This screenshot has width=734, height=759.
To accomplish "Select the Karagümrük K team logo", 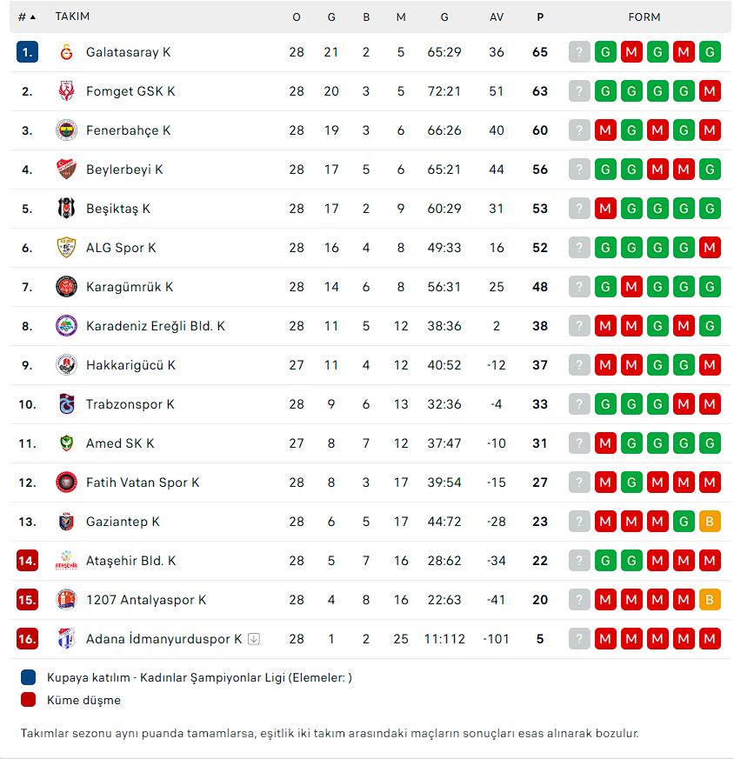I will (x=66, y=287).
